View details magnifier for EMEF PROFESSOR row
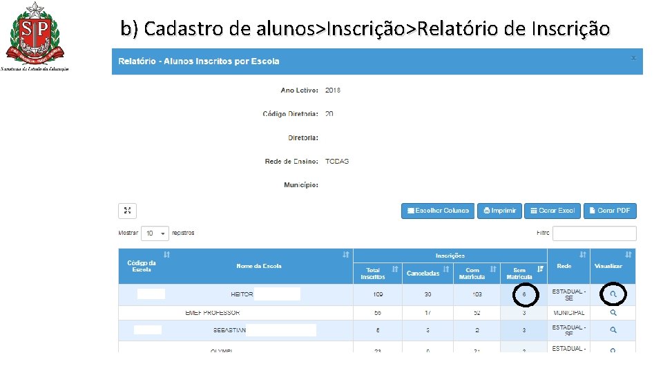 613,313
